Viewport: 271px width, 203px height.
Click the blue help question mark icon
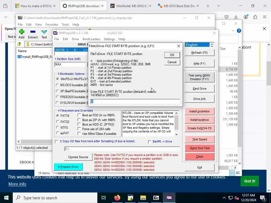coord(239,31)
